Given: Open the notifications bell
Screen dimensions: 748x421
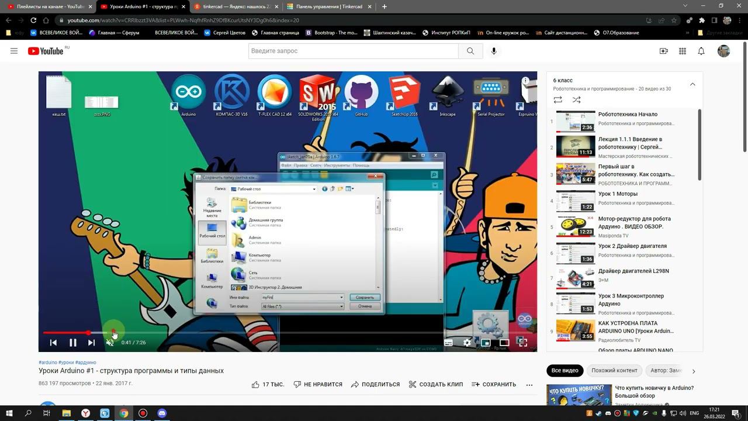Looking at the screenshot, I should coord(701,51).
